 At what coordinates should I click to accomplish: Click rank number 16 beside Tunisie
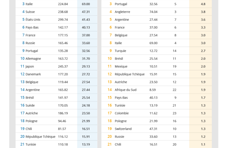tap(110, 105)
